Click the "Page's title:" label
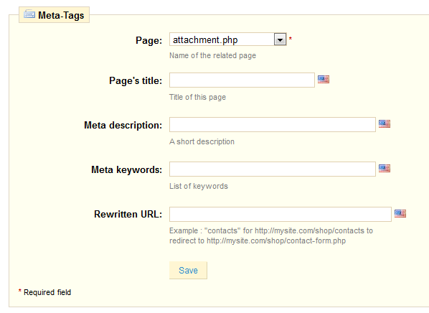This screenshot has height=313, width=429. (x=136, y=81)
